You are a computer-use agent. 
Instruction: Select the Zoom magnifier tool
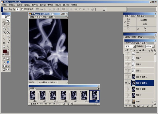[x=8, y=46]
